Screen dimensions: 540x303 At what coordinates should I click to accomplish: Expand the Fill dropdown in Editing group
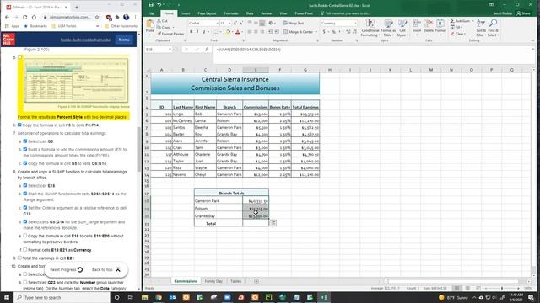[x=462, y=28]
